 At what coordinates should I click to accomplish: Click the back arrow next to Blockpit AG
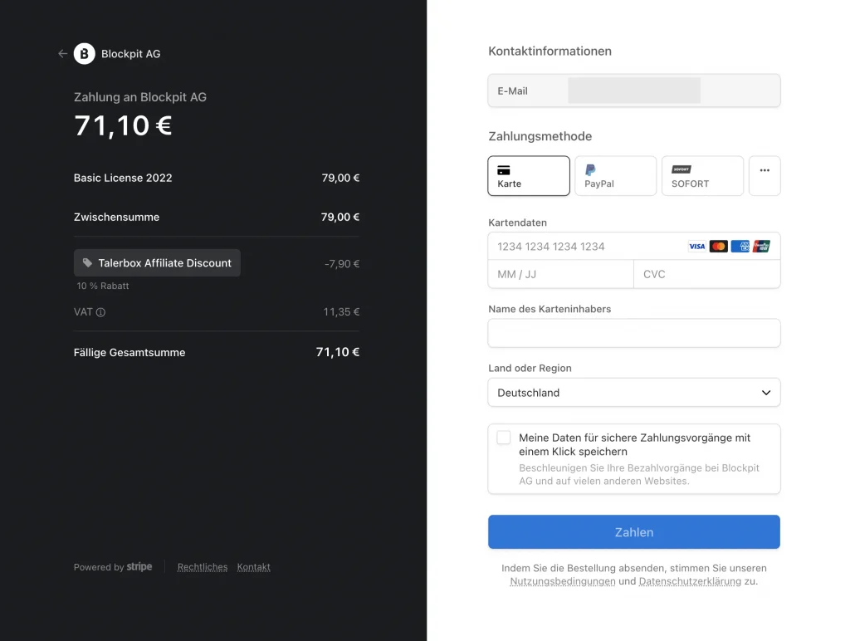(62, 54)
